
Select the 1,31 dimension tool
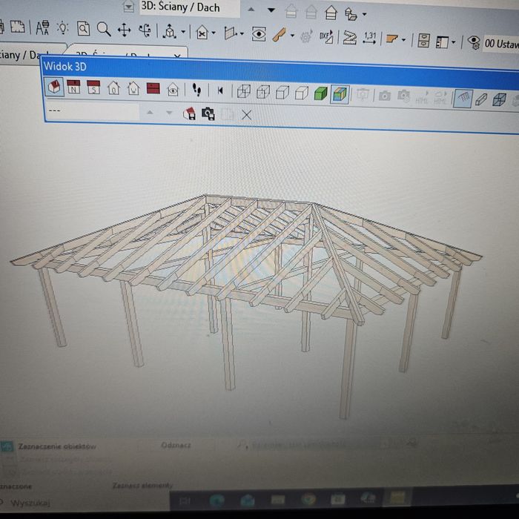(x=370, y=38)
